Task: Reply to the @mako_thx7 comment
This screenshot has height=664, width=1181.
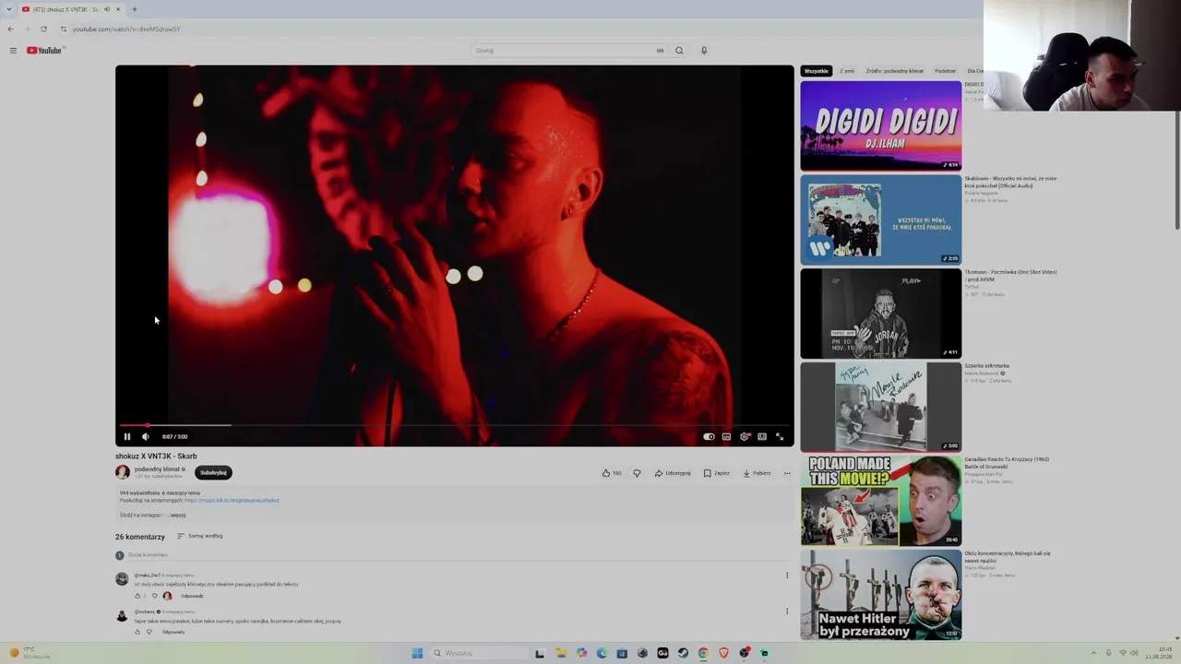Action: [192, 596]
